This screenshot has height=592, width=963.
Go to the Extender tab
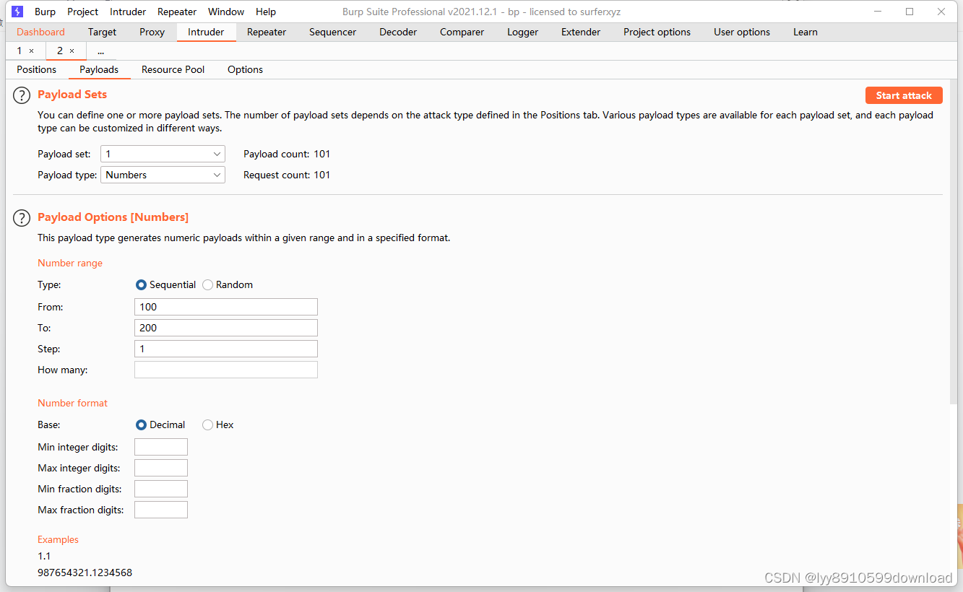[581, 32]
